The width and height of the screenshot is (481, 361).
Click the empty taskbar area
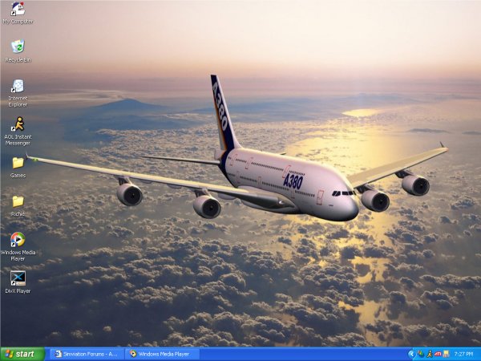305,354
